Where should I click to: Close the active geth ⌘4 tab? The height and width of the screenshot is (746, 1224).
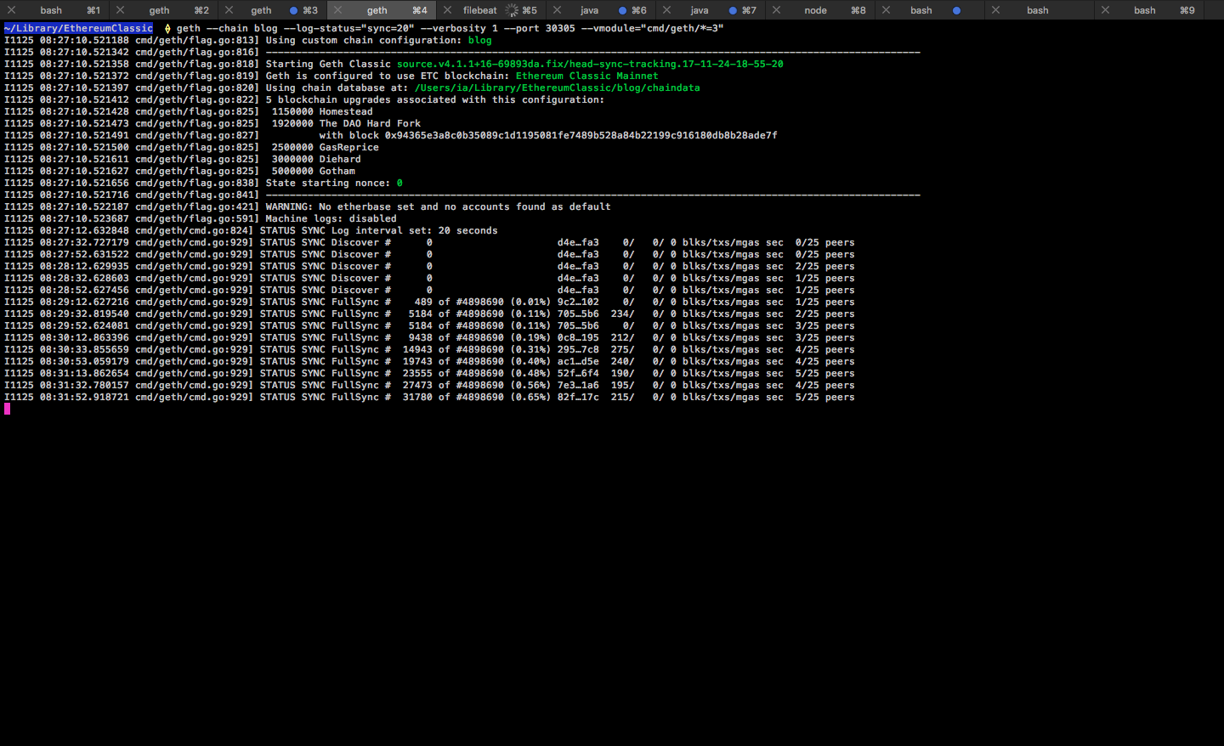[x=338, y=10]
